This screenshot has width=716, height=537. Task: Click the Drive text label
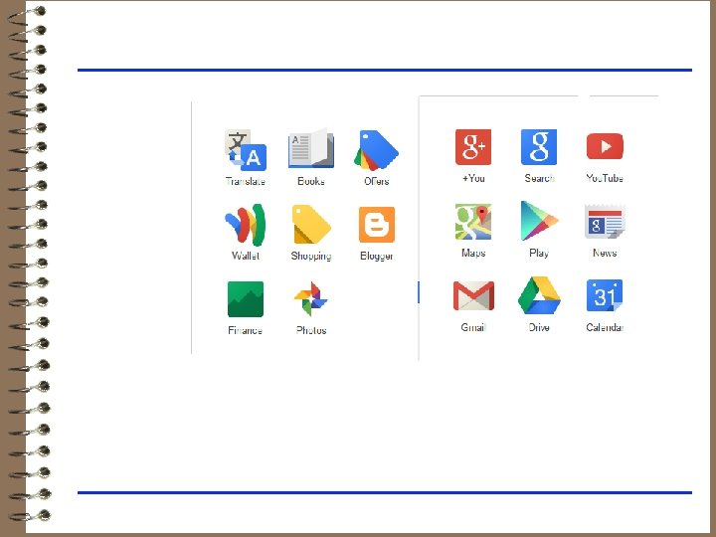pos(539,327)
